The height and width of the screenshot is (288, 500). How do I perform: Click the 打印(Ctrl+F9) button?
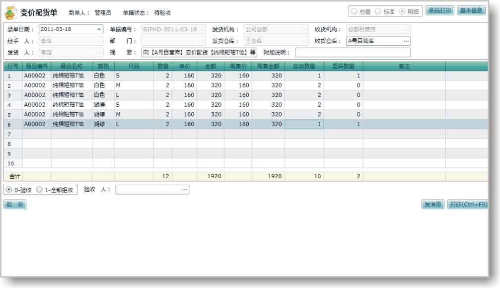[x=468, y=204]
